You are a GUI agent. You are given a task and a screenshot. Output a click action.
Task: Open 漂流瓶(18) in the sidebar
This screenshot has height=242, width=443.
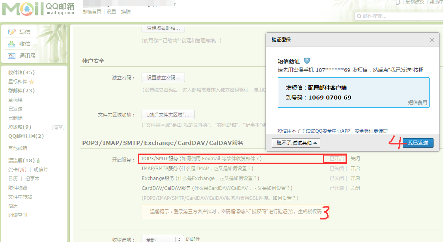[21, 161]
